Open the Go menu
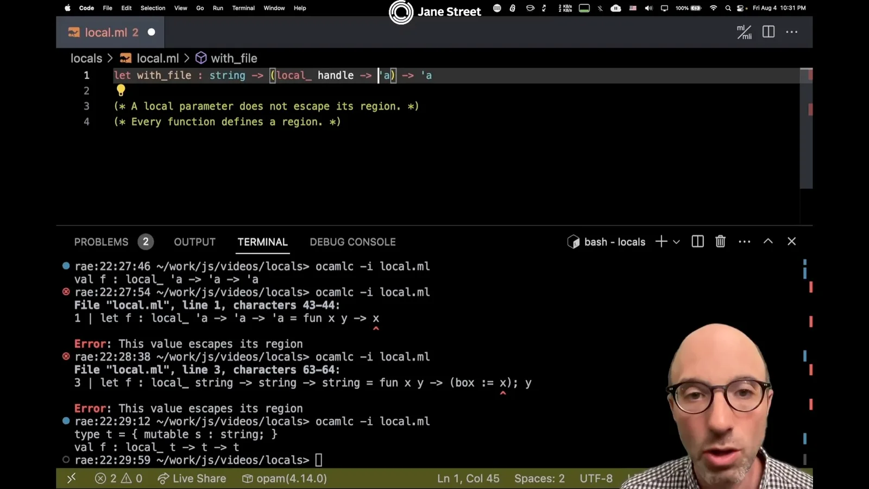 coord(200,8)
